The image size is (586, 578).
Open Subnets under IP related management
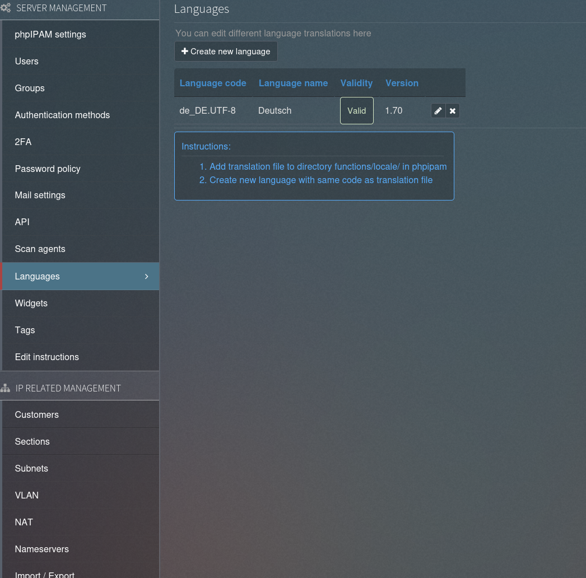click(31, 469)
